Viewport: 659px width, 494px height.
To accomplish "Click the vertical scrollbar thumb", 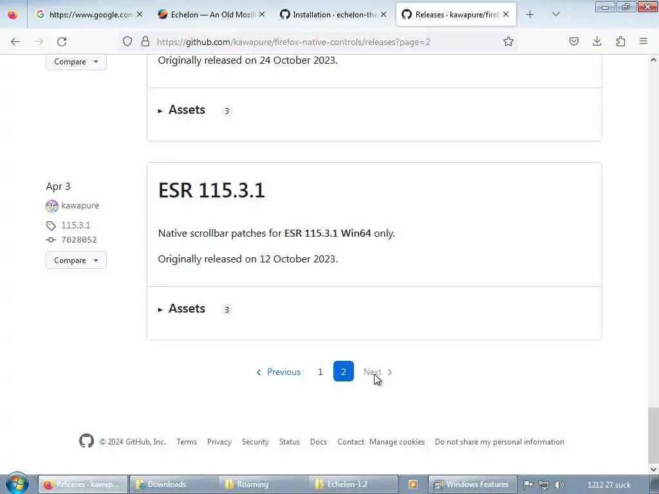I will (x=654, y=435).
